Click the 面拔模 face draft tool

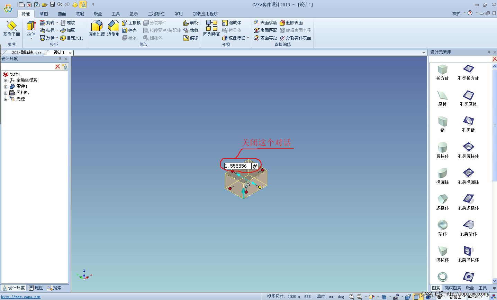coord(131,23)
